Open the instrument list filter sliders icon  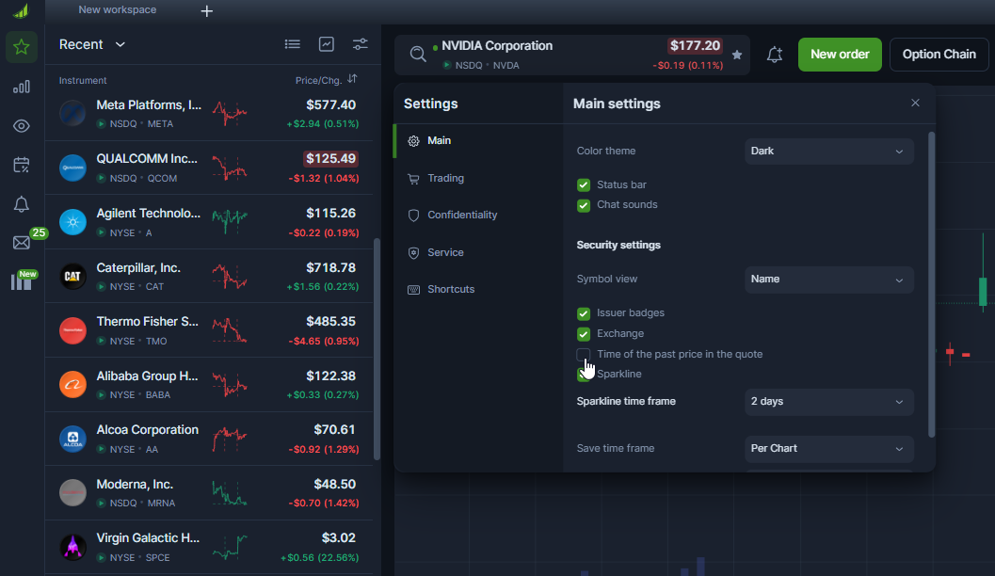[361, 44]
